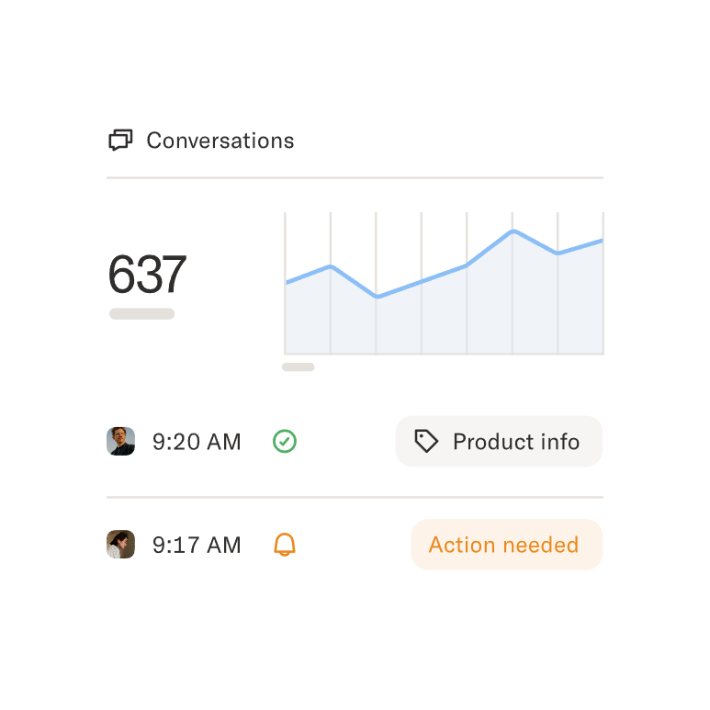This screenshot has height=710, width=710.
Task: Click the small gray bar below the chart
Action: [x=298, y=367]
